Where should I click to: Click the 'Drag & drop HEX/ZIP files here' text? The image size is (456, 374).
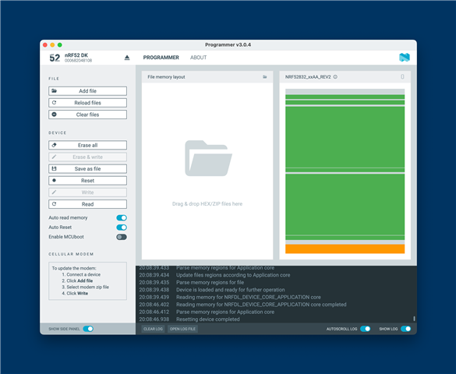207,203
